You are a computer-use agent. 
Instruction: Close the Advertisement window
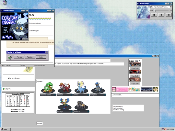coord(27,11)
